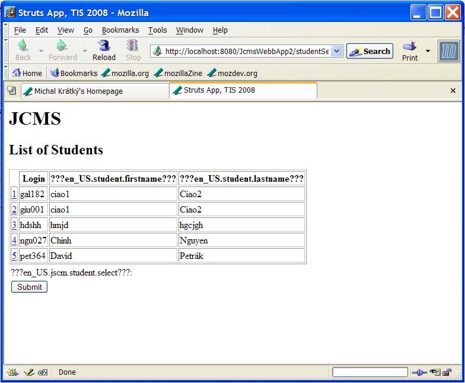
Task: Open the Print options dropdown arrow
Action: point(428,51)
